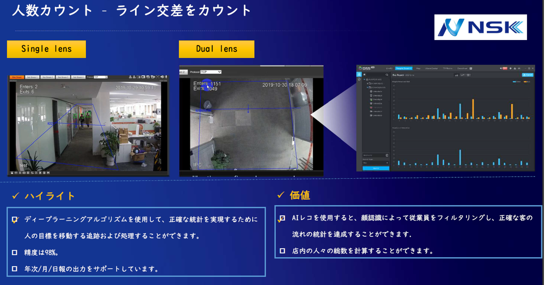Open the Download tab in DSS
Screen dimensions: 545x285
pyautogui.click(x=462, y=68)
